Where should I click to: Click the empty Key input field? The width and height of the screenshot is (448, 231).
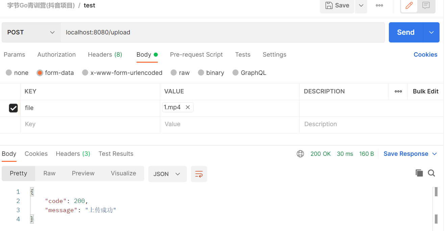coord(90,124)
